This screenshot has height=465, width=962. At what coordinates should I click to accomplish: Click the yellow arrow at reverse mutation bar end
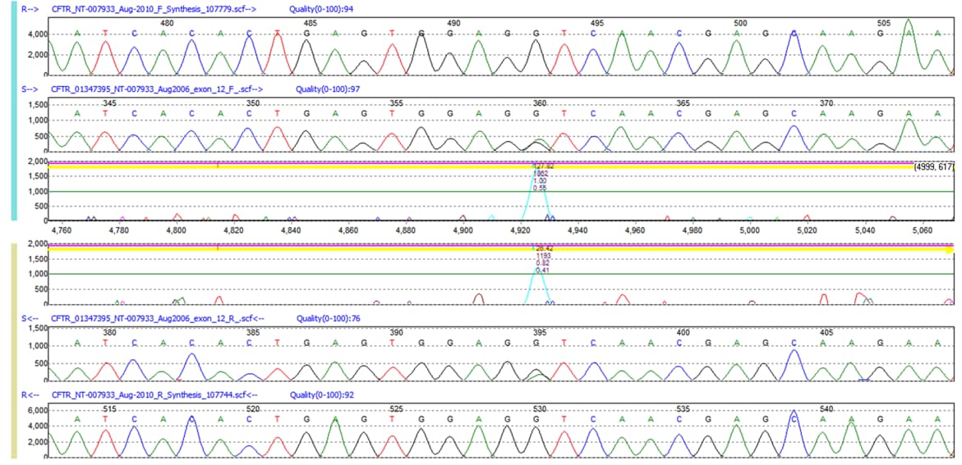point(949,249)
